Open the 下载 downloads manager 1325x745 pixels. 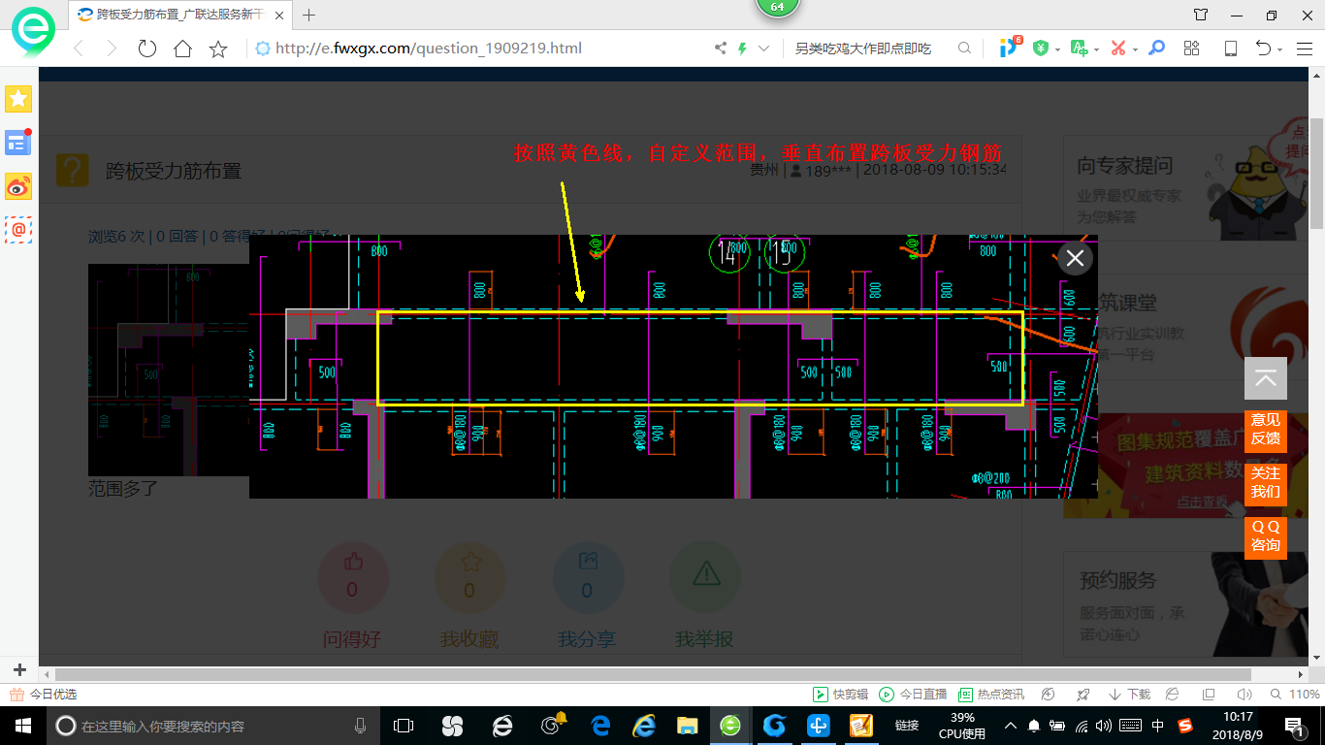(x=1129, y=695)
